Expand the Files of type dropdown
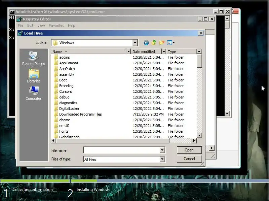This screenshot has width=269, height=201. tap(162, 159)
